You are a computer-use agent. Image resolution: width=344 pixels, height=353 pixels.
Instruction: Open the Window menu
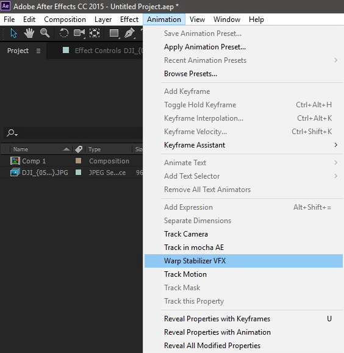227,20
